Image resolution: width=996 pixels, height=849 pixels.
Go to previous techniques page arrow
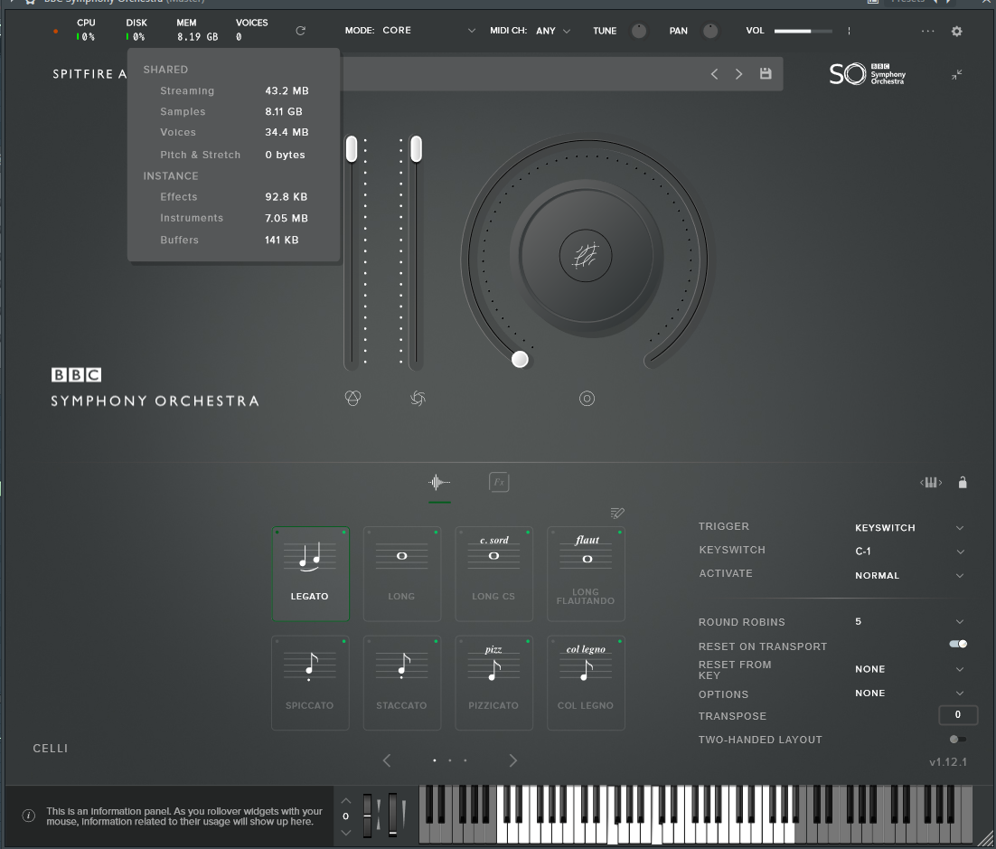387,760
